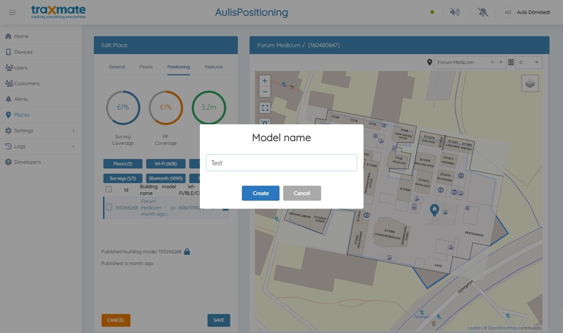The image size is (563, 333).
Task: Open the floor level 0 dropdown
Action: pos(529,63)
